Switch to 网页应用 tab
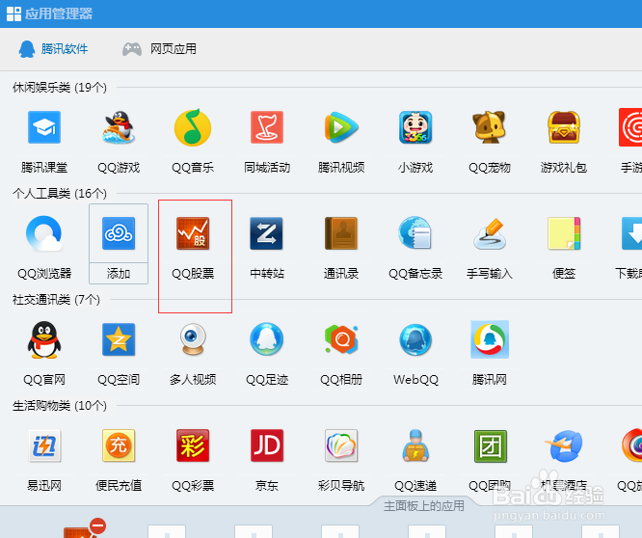Viewport: 642px width, 538px height. [159, 49]
